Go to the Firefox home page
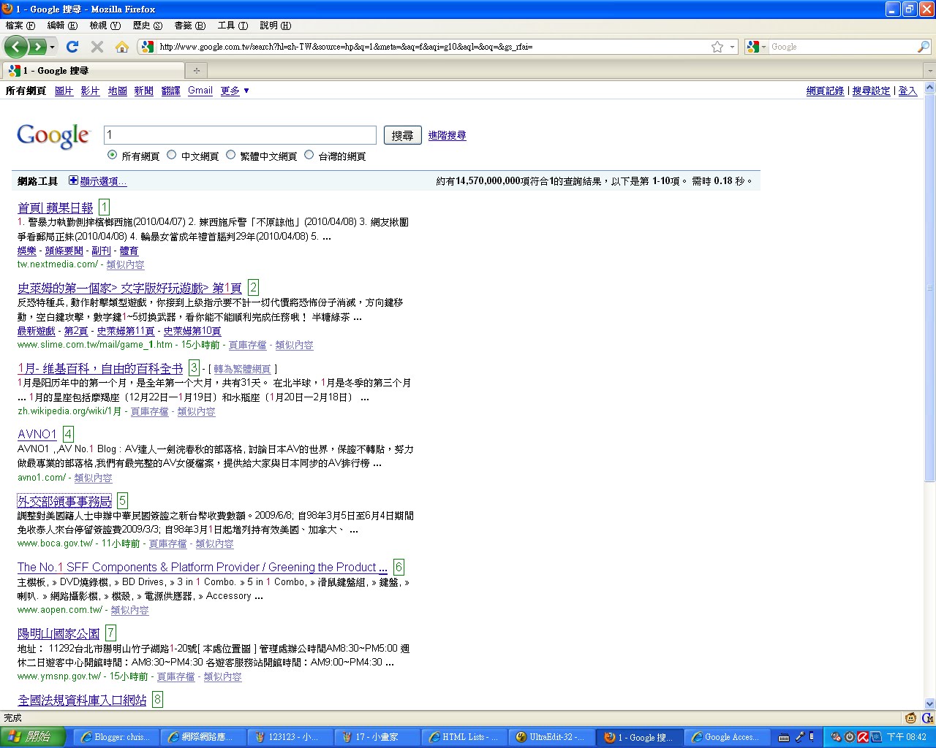936x748 pixels. pyautogui.click(x=122, y=47)
